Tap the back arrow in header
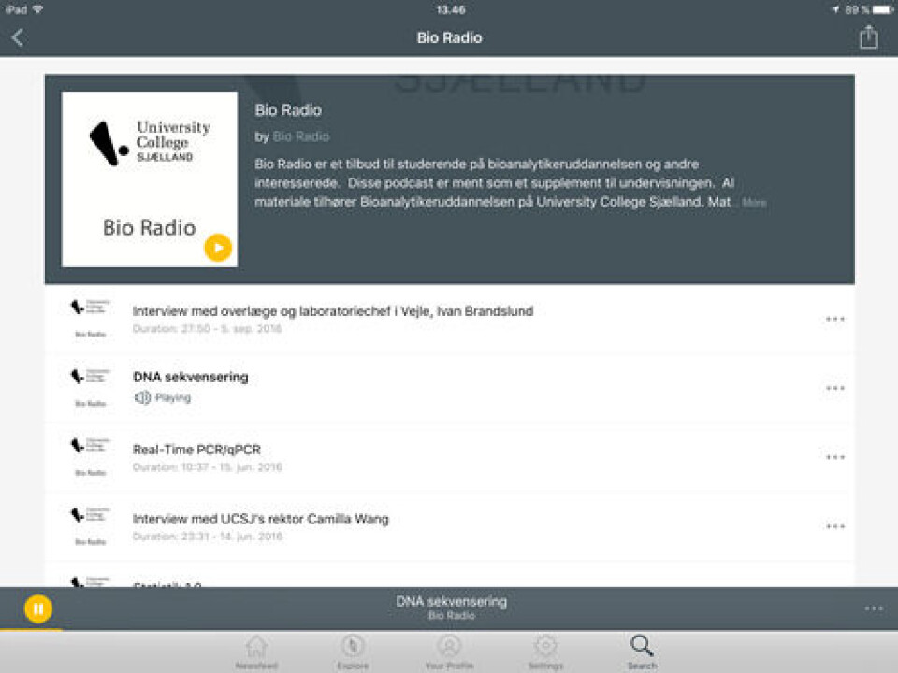Image resolution: width=898 pixels, height=673 pixels. pos(18,37)
